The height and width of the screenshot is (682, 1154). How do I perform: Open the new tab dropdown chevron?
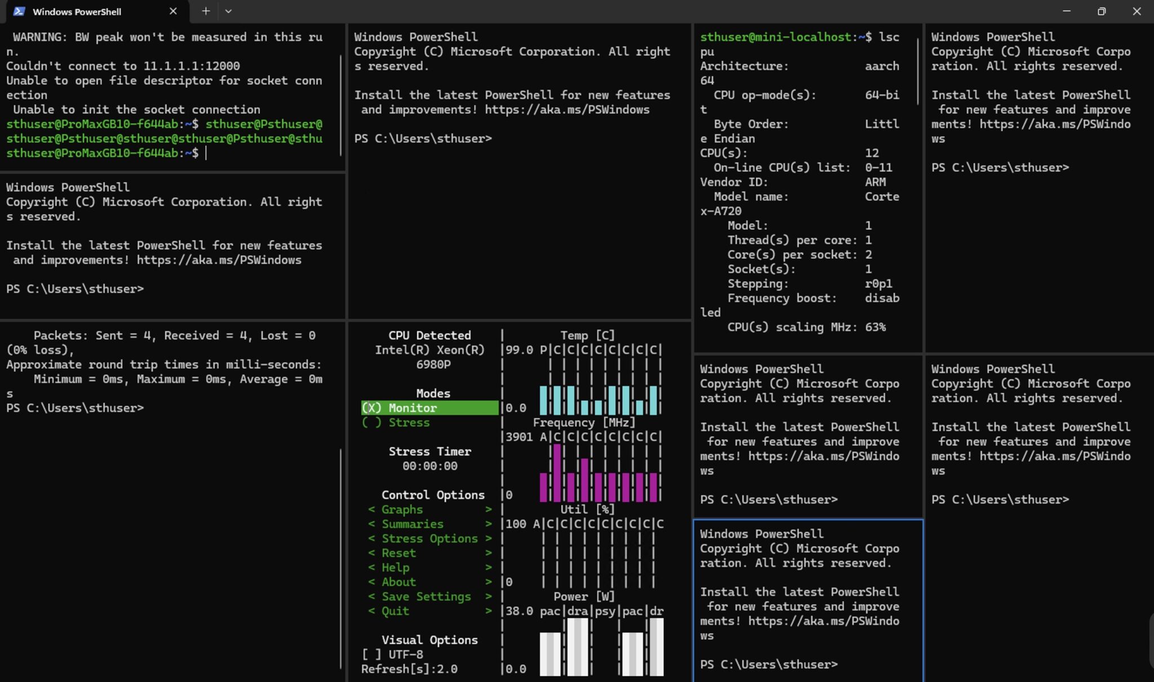tap(228, 11)
